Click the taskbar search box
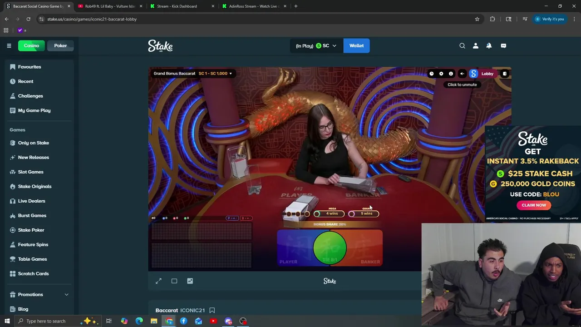Screen dimensions: 581x327 click(x=59, y=321)
